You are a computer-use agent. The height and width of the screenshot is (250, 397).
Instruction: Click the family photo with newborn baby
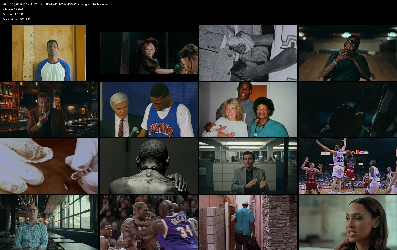(x=248, y=109)
